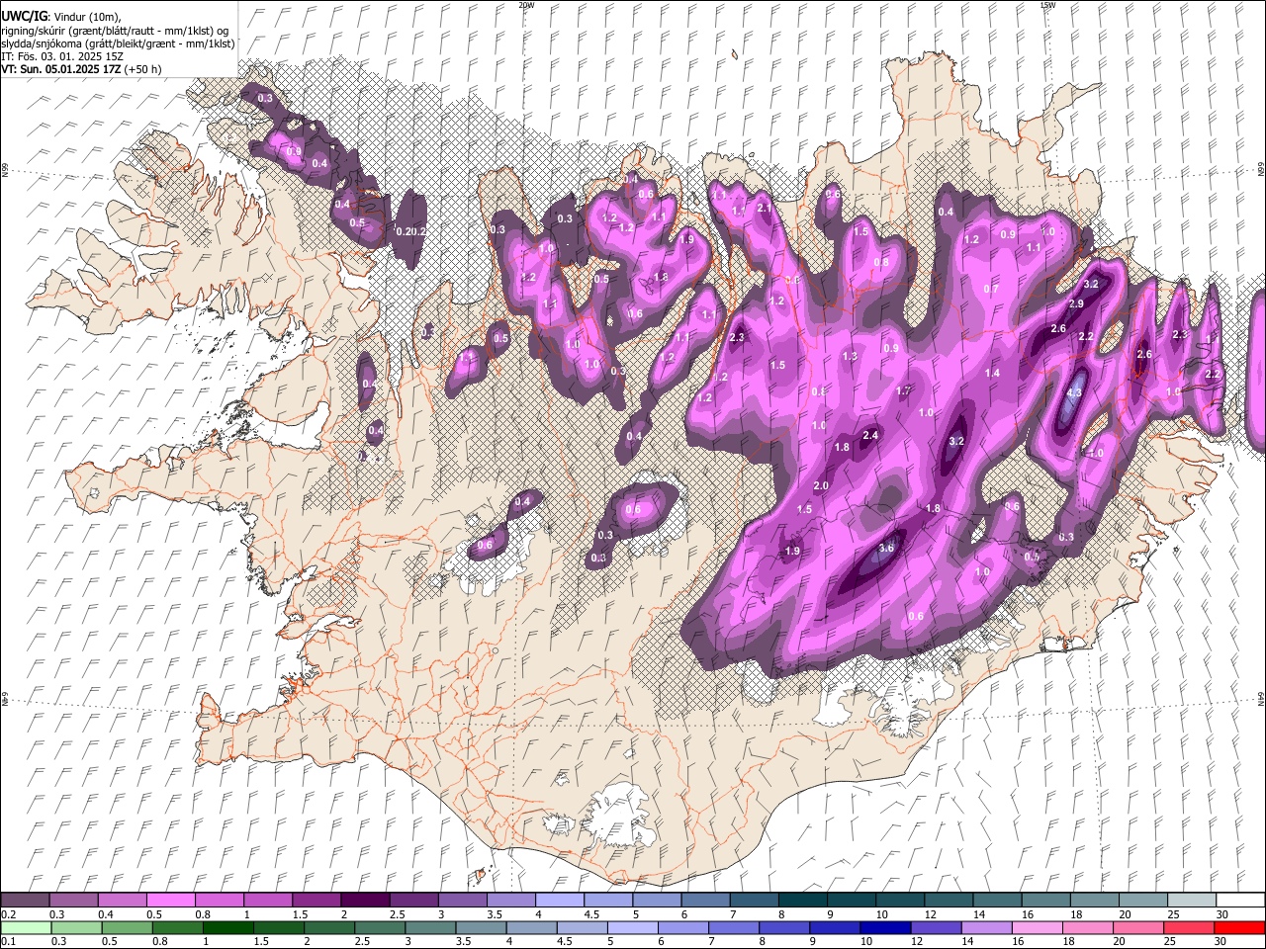The image size is (1266, 949).
Task: Select the valid time line 'VT: Sun. 05.01.2025 17Z'
Action: coord(61,69)
